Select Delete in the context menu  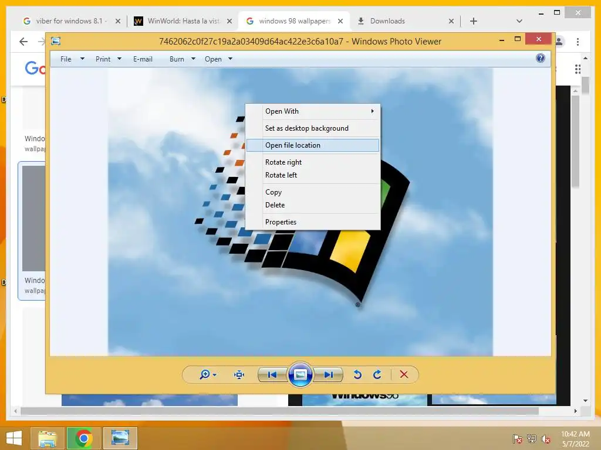313,204
